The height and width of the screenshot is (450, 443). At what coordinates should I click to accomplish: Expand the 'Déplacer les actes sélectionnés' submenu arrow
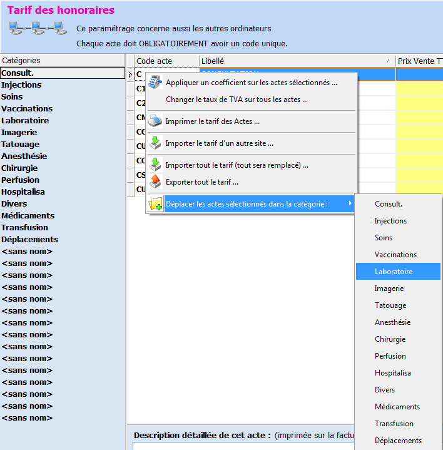350,203
